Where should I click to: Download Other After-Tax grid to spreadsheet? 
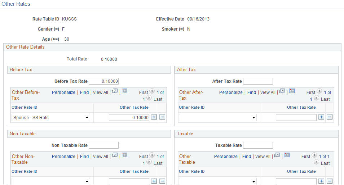point(292,91)
